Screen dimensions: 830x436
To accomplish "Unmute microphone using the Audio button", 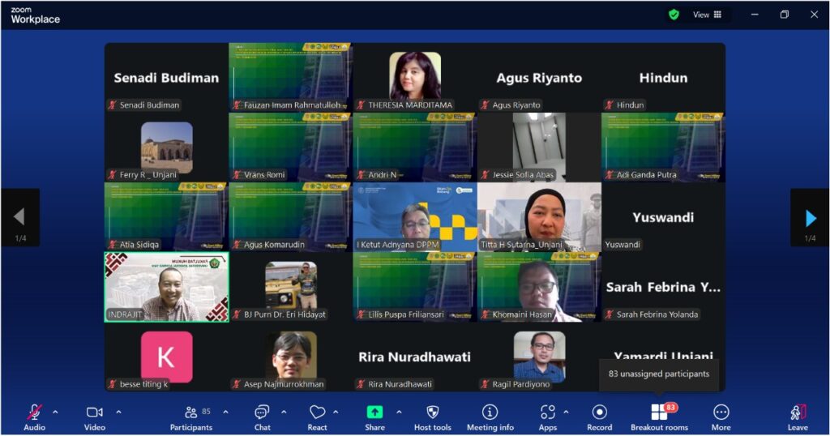I will (x=34, y=417).
